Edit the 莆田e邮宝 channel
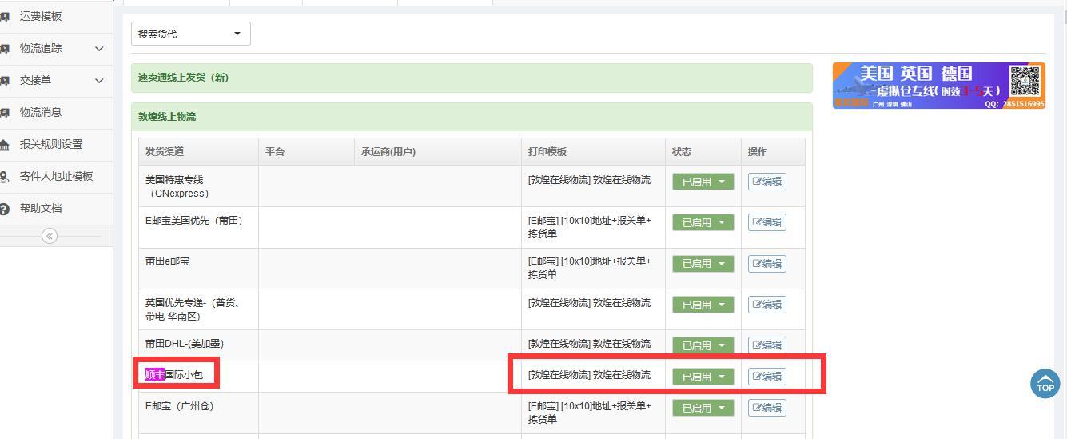This screenshot has height=439, width=1067. (x=766, y=264)
